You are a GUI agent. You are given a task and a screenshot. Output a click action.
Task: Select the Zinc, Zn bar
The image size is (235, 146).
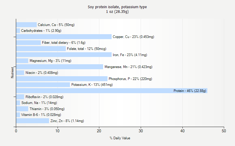(x=33, y=121)
